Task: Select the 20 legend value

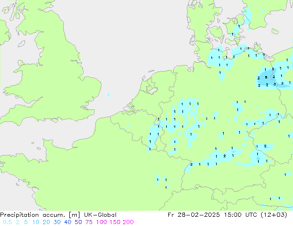Action: point(46,222)
